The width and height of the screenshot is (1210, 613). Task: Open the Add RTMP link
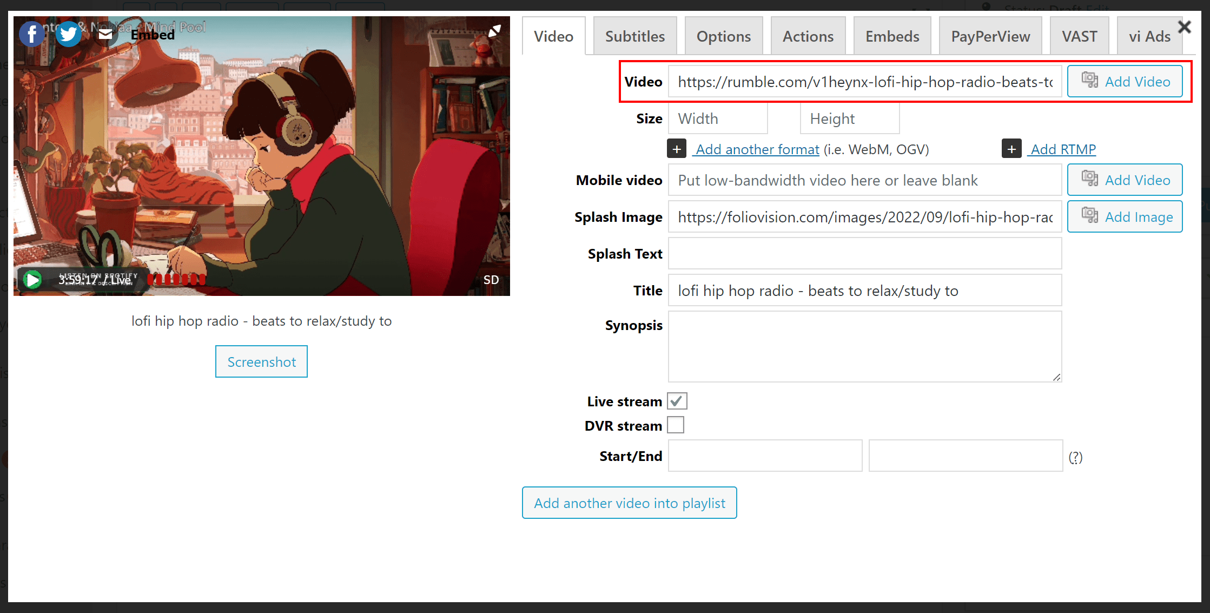click(x=1063, y=149)
